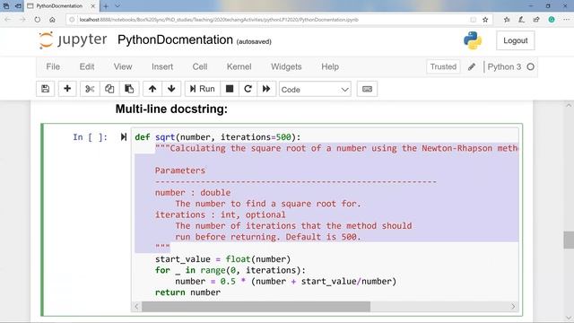574x323 pixels.
Task: Move selected cell up
Action: (152, 89)
